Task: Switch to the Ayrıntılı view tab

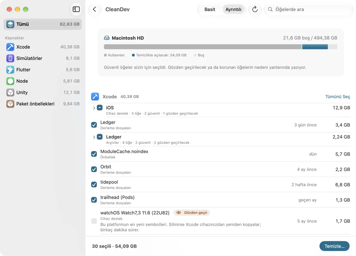Action: point(233,9)
